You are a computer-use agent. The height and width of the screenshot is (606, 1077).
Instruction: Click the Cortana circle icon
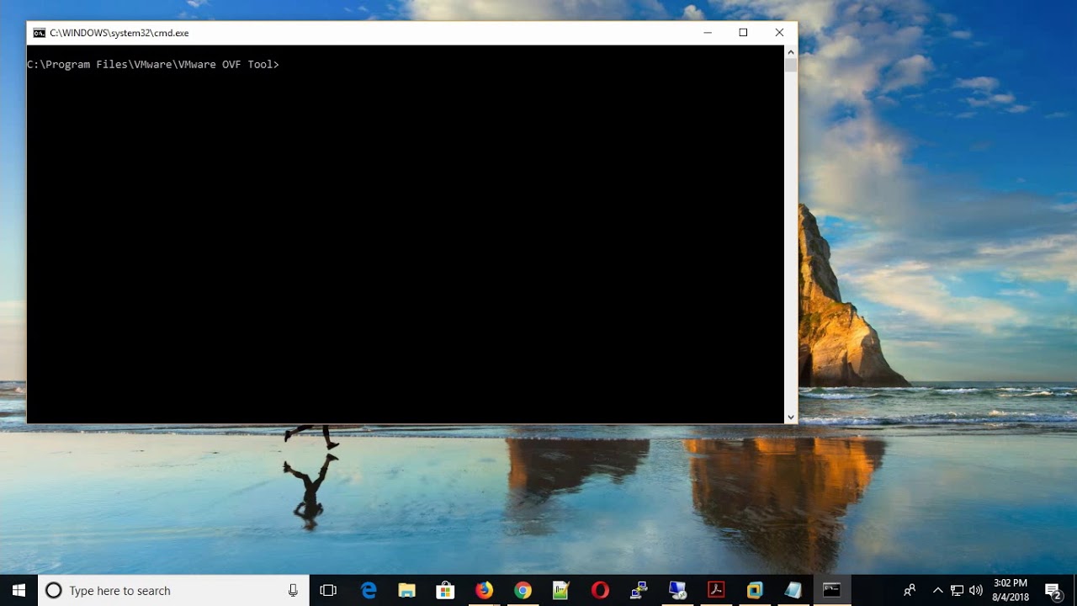(x=53, y=590)
